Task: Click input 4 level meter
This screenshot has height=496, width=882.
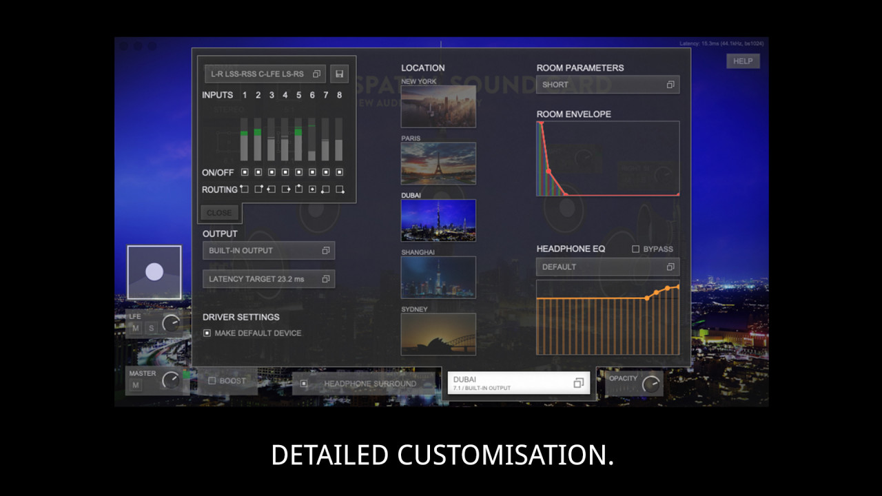Action: pos(285,139)
